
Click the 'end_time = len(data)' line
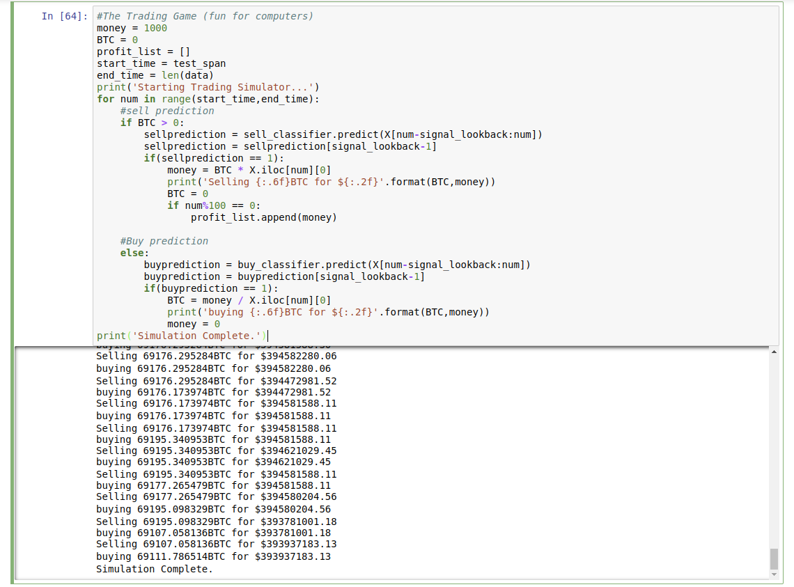click(x=155, y=75)
